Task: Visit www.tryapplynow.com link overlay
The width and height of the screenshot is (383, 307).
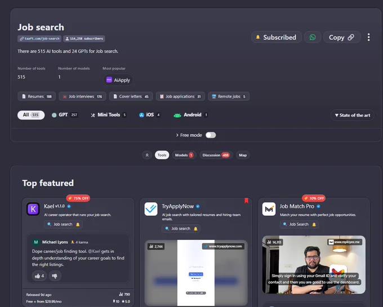Action: [x=223, y=246]
